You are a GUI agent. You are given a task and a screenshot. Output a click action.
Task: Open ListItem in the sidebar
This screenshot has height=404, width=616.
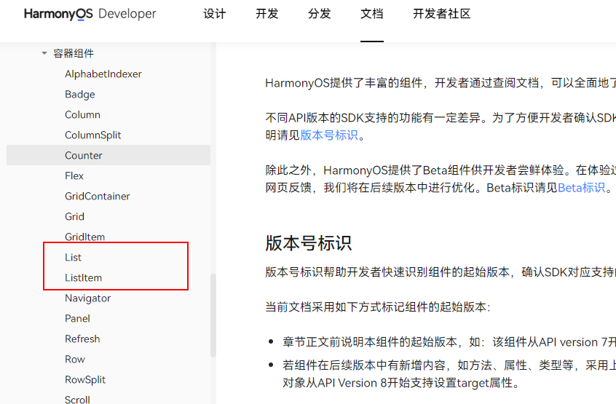pos(83,277)
